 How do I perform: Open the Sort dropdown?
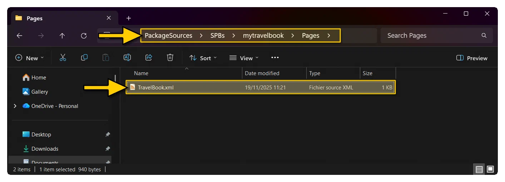(203, 58)
